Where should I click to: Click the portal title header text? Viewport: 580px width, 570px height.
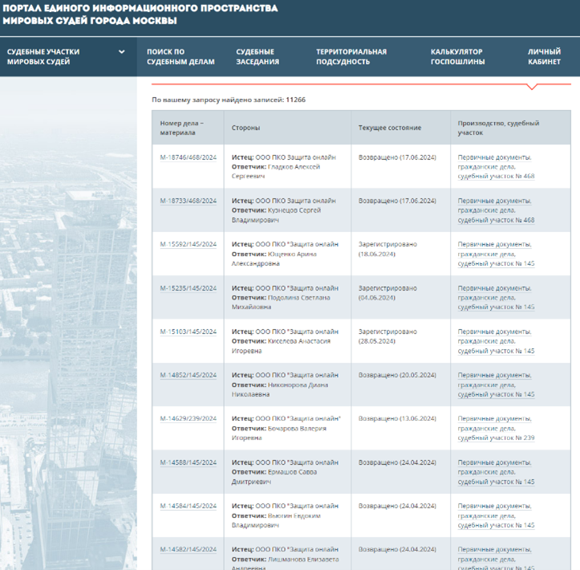[x=141, y=14]
